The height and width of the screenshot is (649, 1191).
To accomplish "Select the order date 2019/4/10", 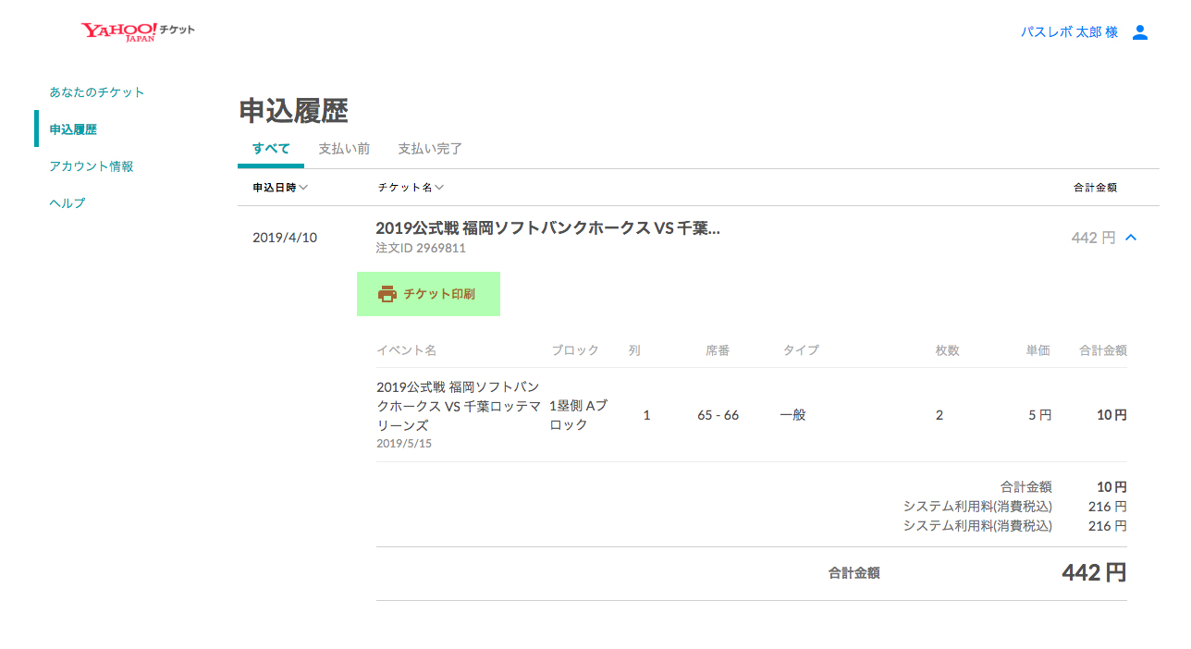I will pos(285,238).
